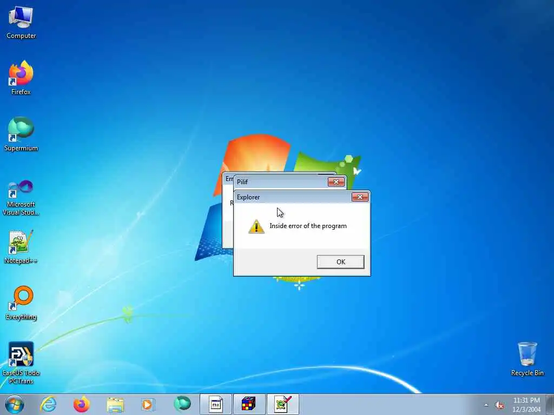Select the Notepad++ desktop shortcut
The width and height of the screenshot is (554, 415).
21,246
